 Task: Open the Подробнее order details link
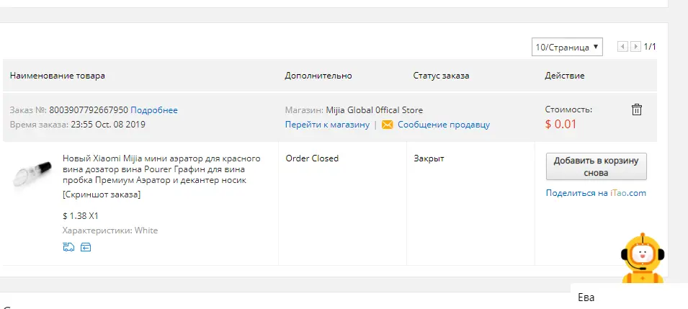click(154, 109)
